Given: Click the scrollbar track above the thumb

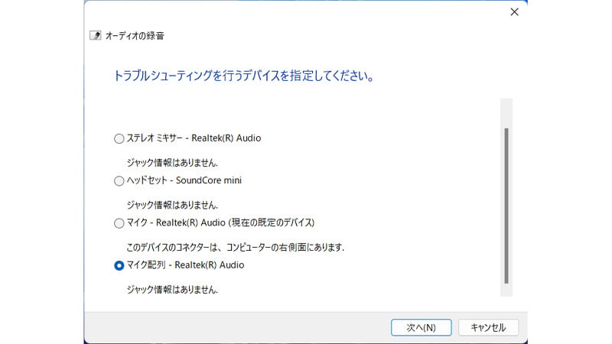Looking at the screenshot, I should click(506, 112).
